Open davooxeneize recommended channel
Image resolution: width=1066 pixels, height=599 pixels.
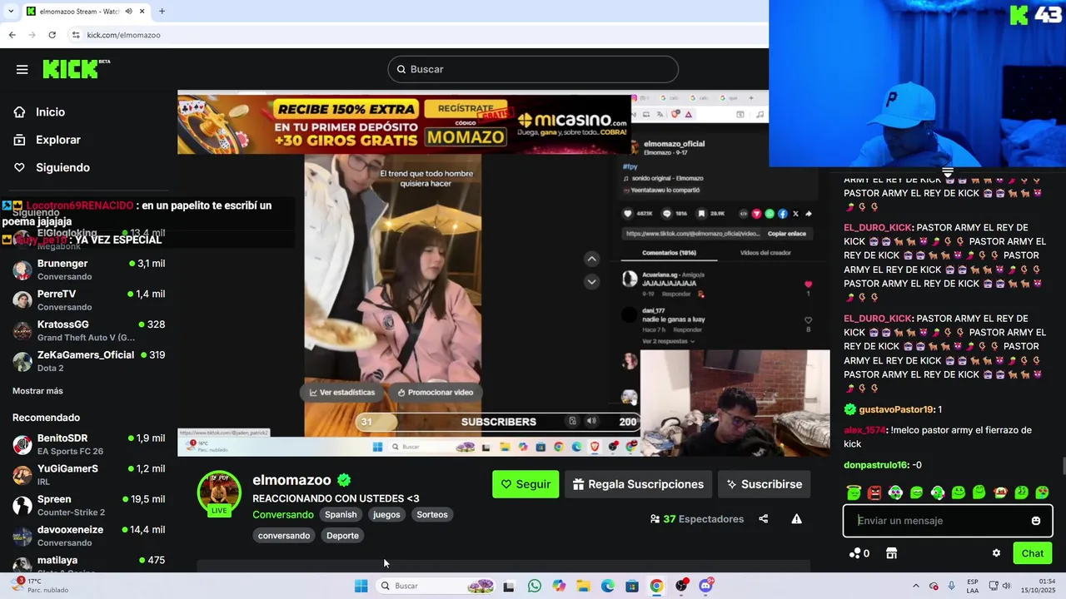88,536
